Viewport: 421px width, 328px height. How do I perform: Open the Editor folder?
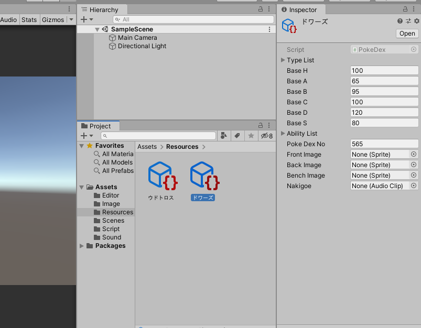106,195
